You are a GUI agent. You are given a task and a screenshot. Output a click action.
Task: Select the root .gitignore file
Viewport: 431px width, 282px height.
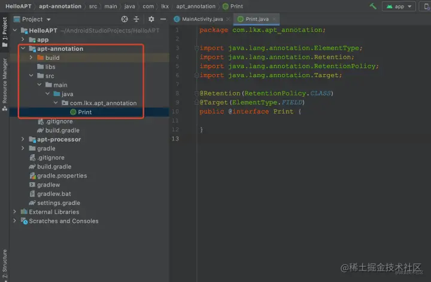pyautogui.click(x=47, y=158)
